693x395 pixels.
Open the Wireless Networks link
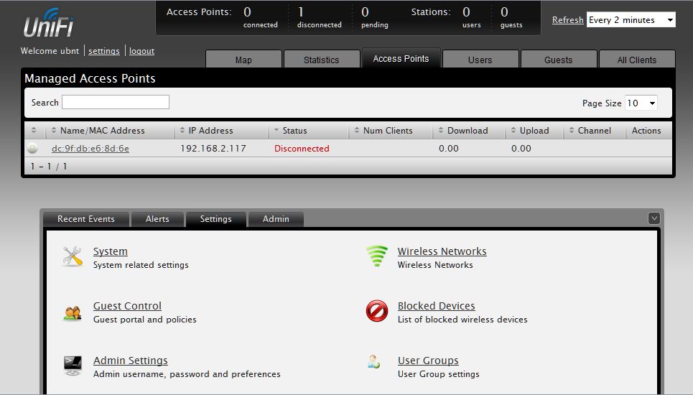point(442,251)
